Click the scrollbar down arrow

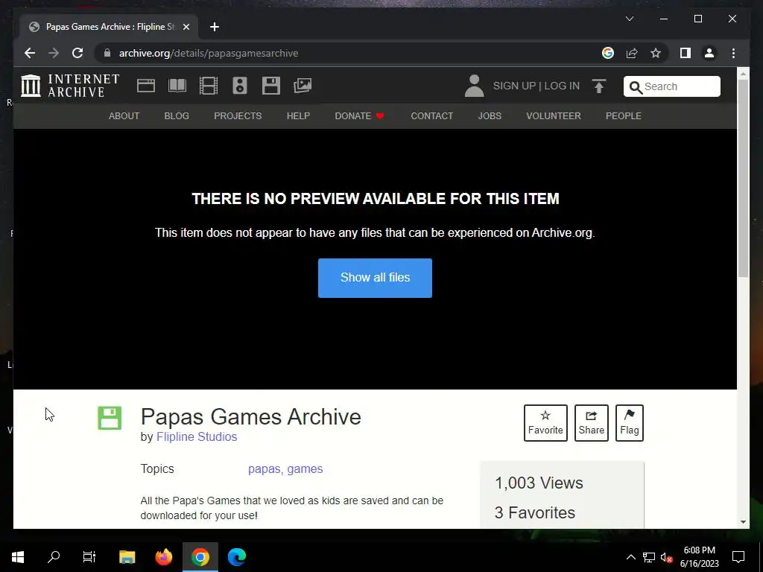point(743,522)
